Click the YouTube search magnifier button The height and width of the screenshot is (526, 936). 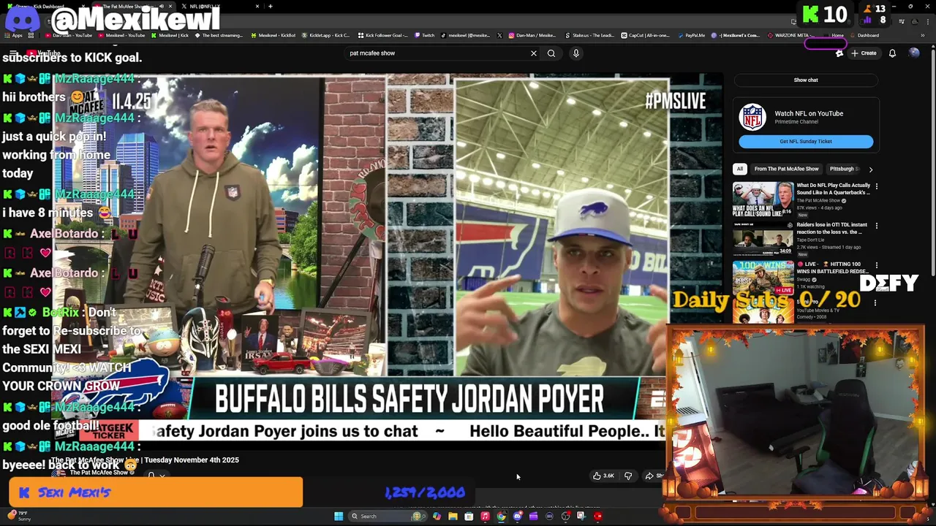551,53
